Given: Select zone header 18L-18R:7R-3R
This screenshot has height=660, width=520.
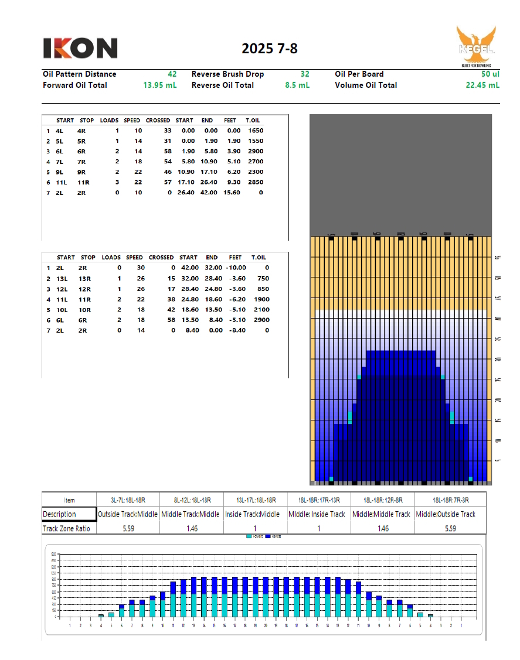Looking at the screenshot, I should pos(450,500).
